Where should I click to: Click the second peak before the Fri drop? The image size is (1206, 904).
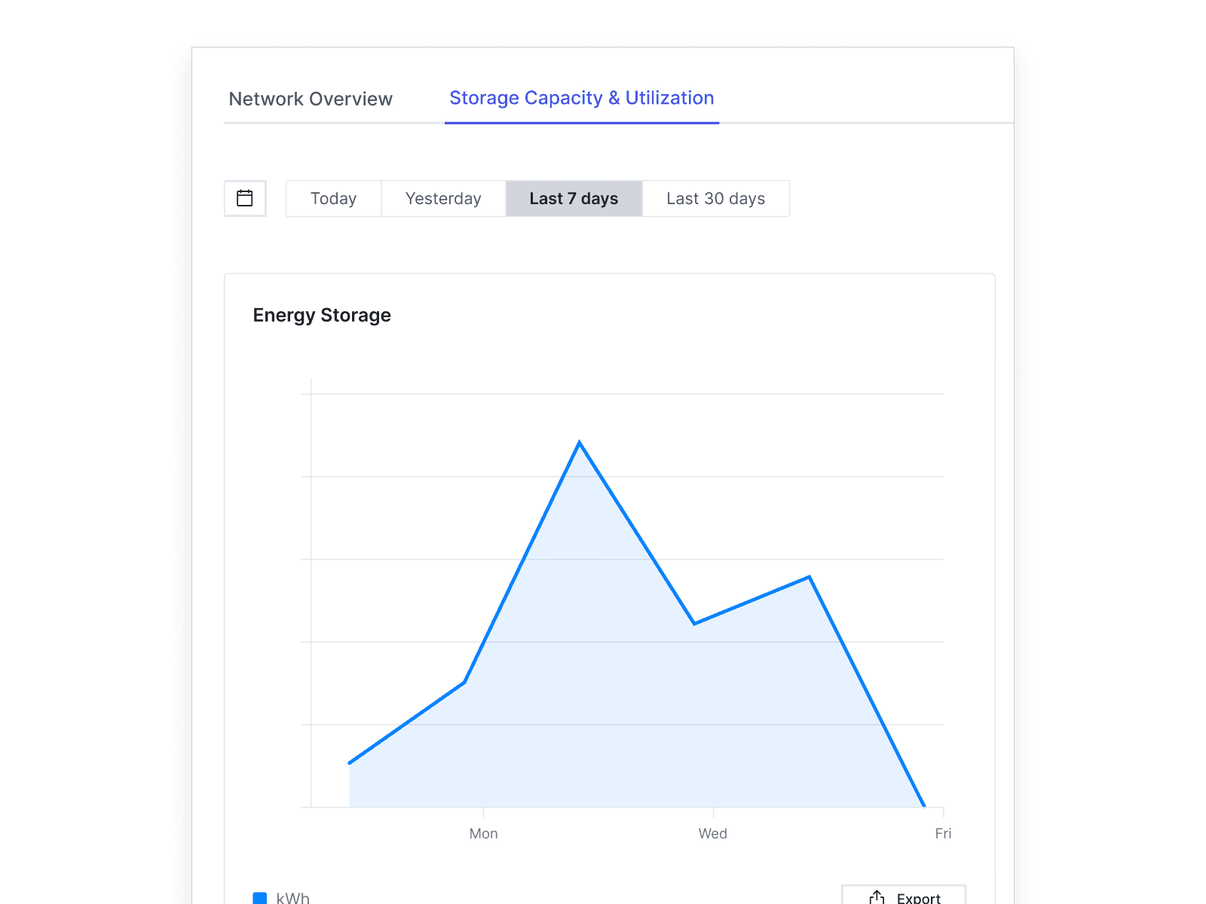(x=809, y=576)
